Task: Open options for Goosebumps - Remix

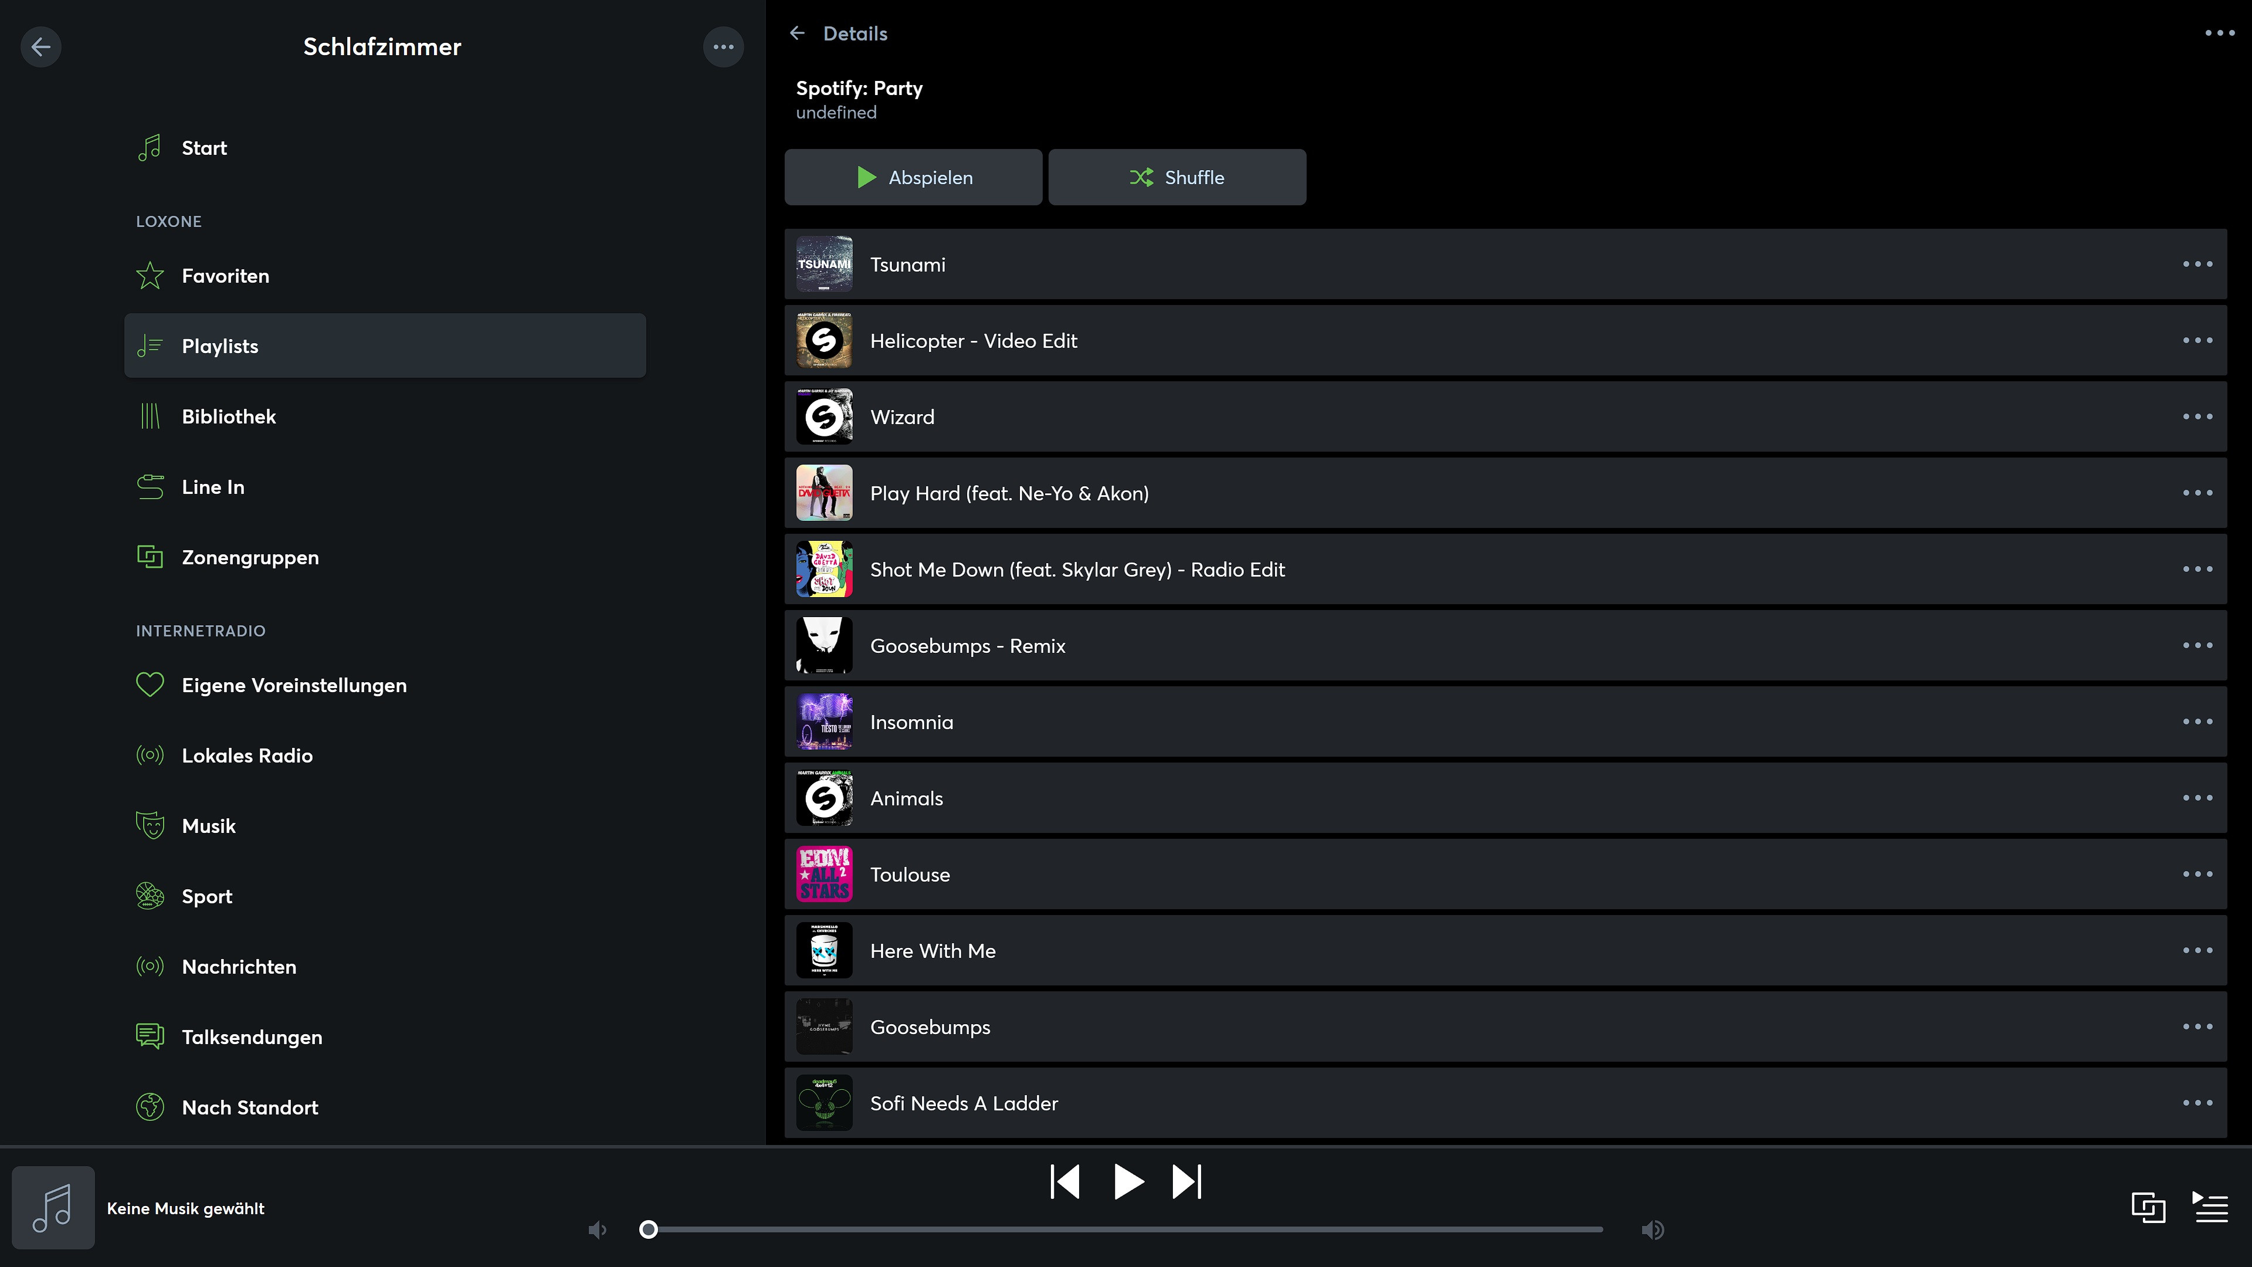Action: pos(2197,645)
